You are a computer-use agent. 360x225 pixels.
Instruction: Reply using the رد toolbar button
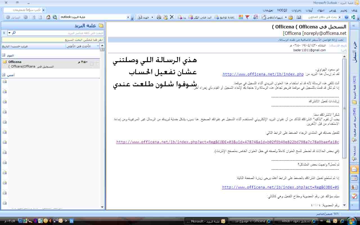click(x=182, y=17)
